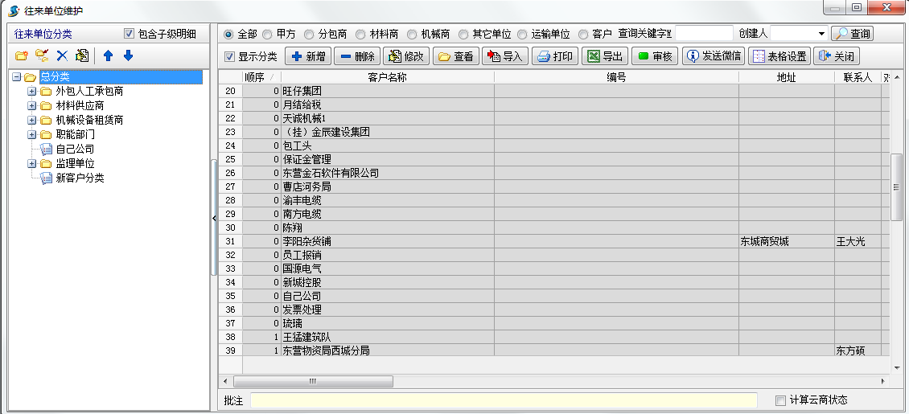Click the 客户名称 column header

(387, 77)
